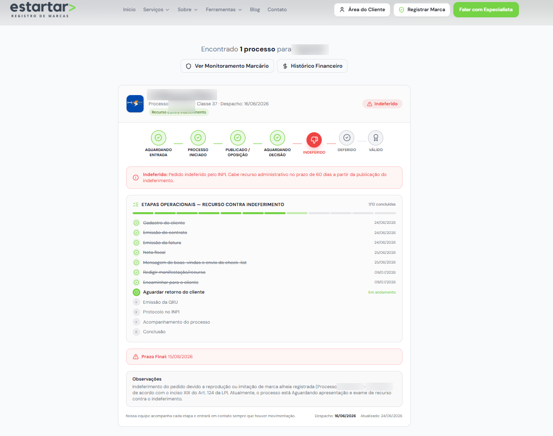Click check icon for Cadastro do cliente
This screenshot has height=436, width=553.
tap(136, 223)
